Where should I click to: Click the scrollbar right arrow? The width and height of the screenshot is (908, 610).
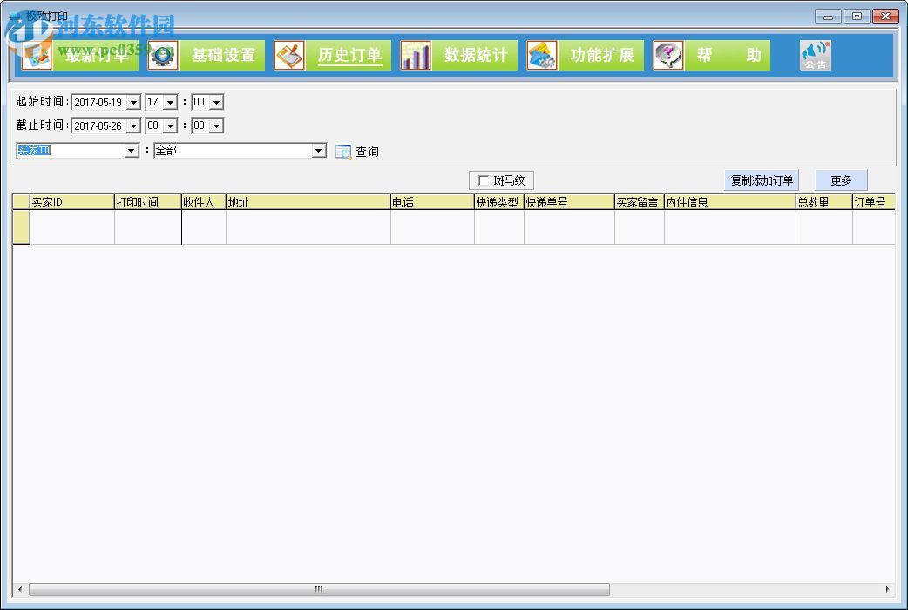(x=888, y=589)
